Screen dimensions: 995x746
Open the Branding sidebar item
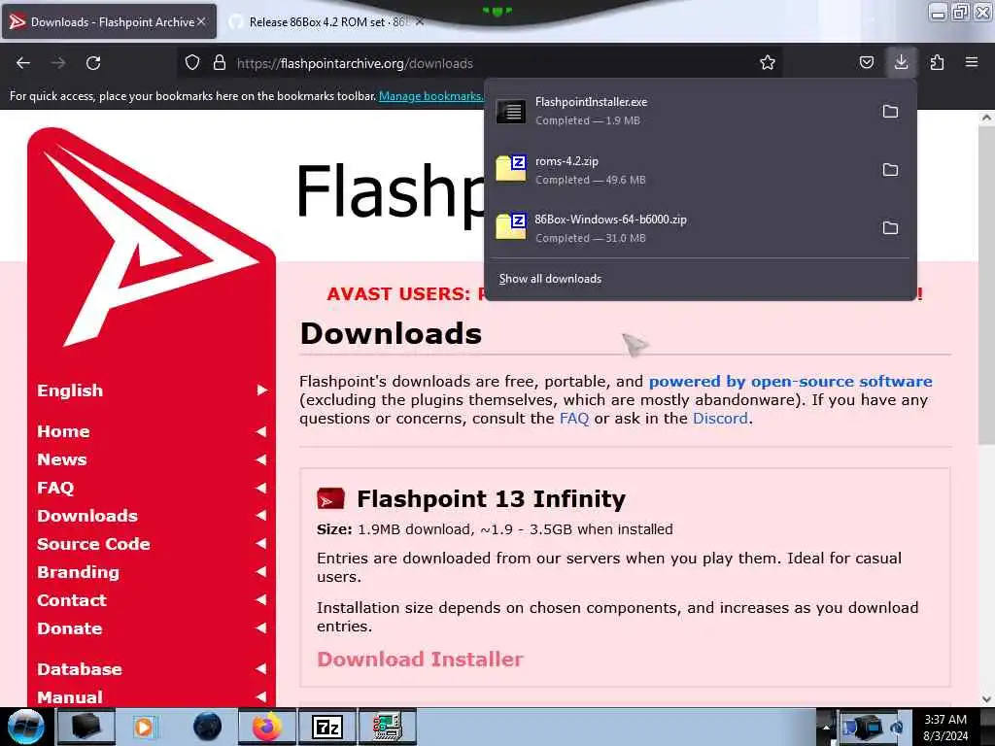point(152,572)
